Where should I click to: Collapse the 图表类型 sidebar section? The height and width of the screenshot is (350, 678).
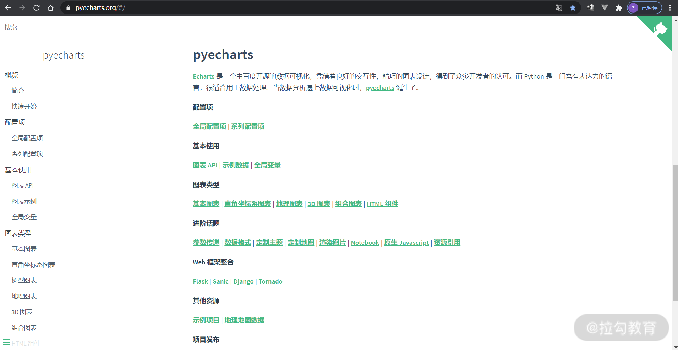(x=18, y=233)
